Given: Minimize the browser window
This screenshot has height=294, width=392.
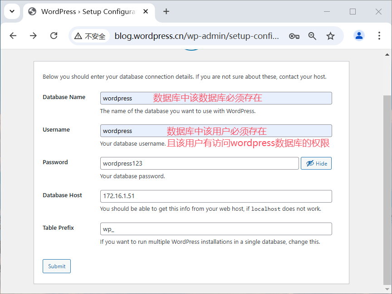Looking at the screenshot, I should point(327,11).
